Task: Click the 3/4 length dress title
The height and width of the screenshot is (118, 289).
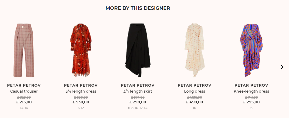Action: click(x=81, y=91)
